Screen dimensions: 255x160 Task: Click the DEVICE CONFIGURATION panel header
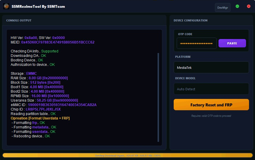click(x=190, y=21)
